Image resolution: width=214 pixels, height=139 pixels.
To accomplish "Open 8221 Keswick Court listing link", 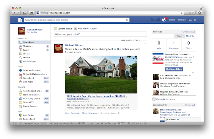I will click(x=97, y=97).
